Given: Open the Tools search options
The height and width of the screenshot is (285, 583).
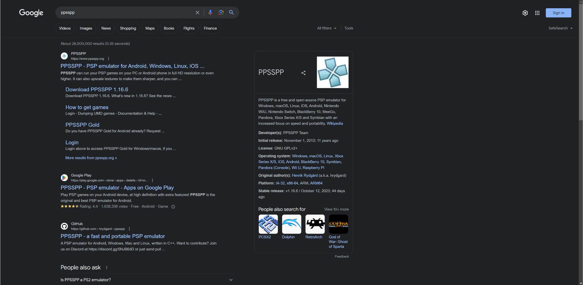Looking at the screenshot, I should pyautogui.click(x=349, y=28).
